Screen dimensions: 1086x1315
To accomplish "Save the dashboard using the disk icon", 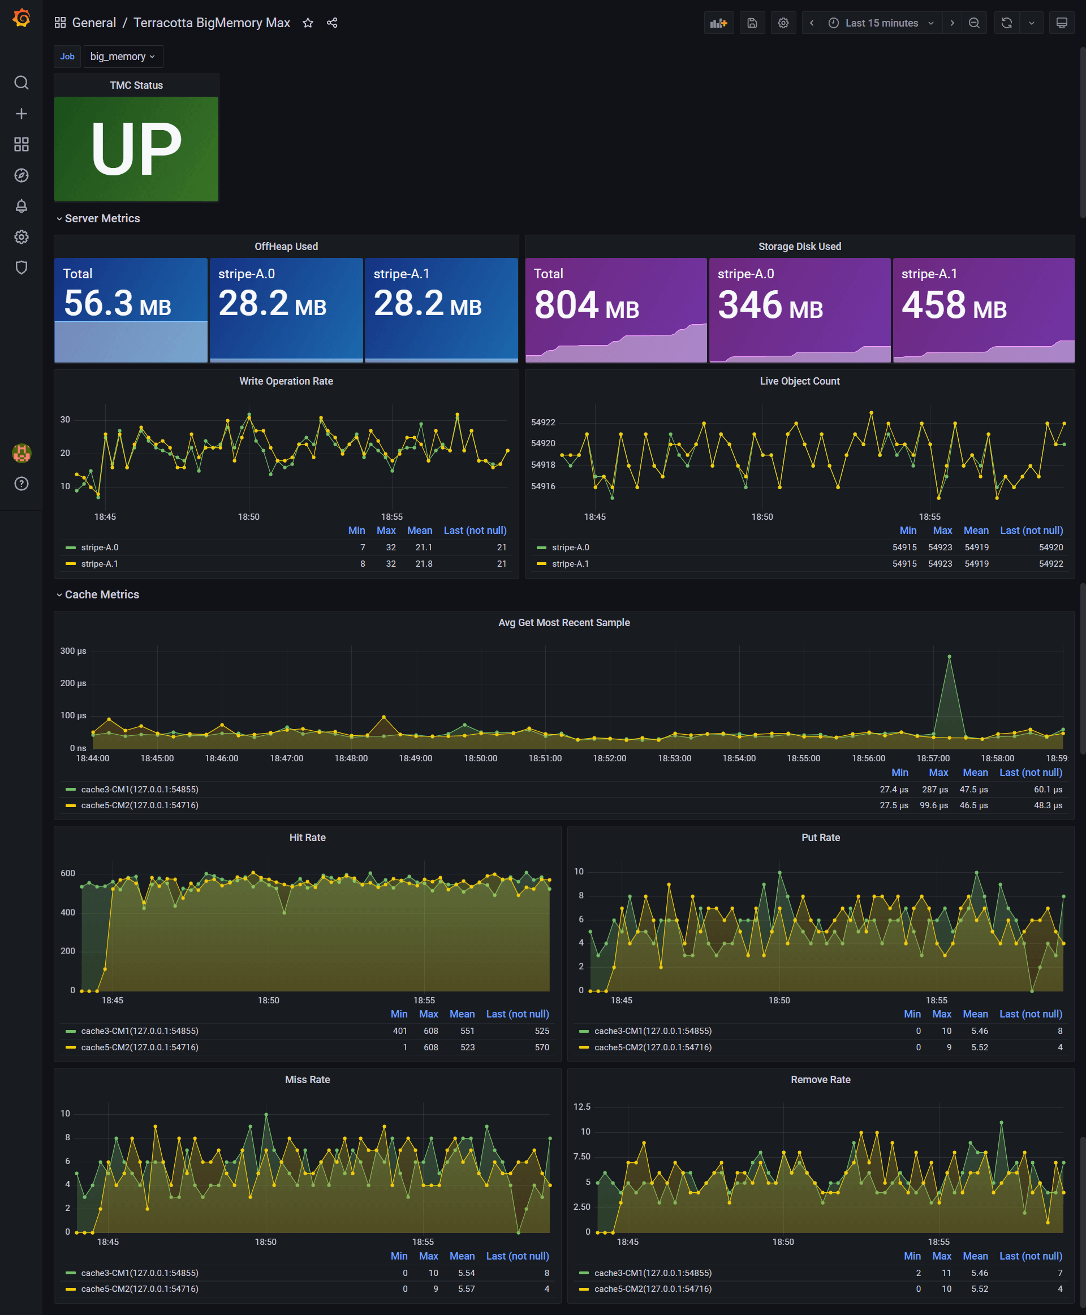I will point(752,23).
